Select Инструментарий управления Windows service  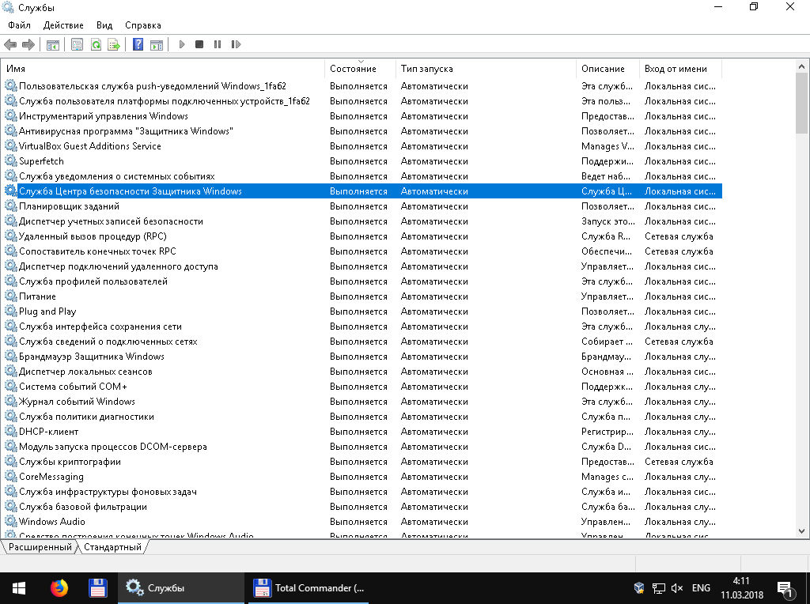[104, 116]
